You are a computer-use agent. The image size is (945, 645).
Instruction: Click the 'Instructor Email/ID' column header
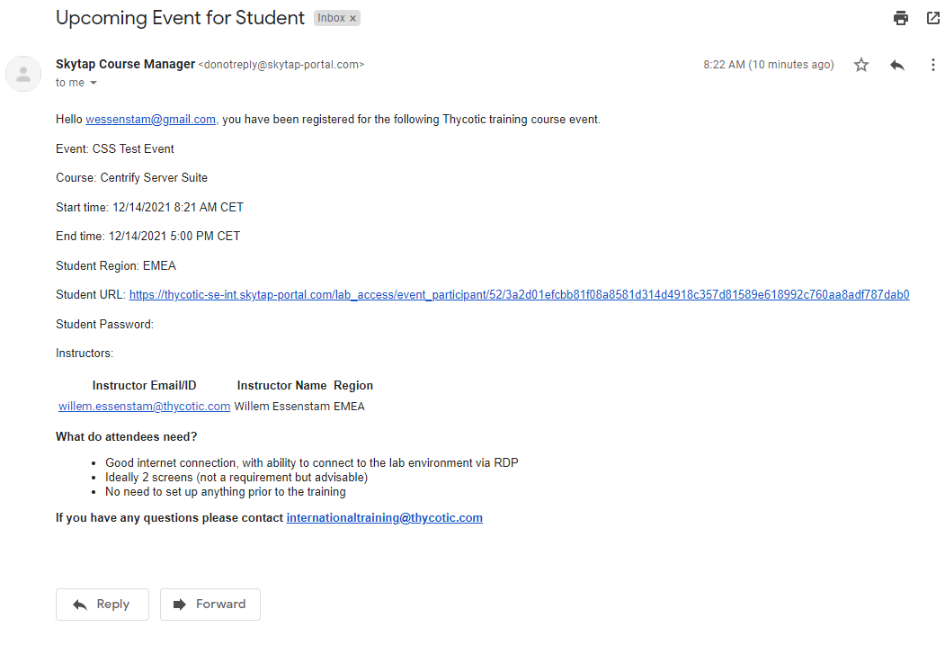(144, 386)
